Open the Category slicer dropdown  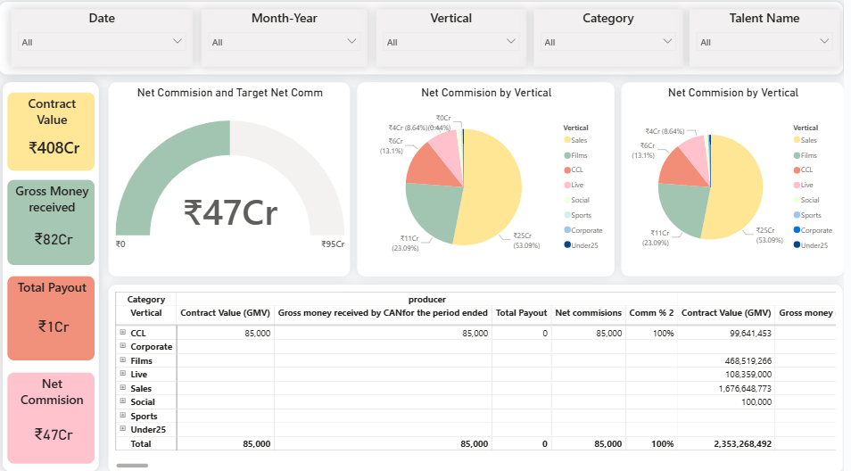tap(668, 41)
